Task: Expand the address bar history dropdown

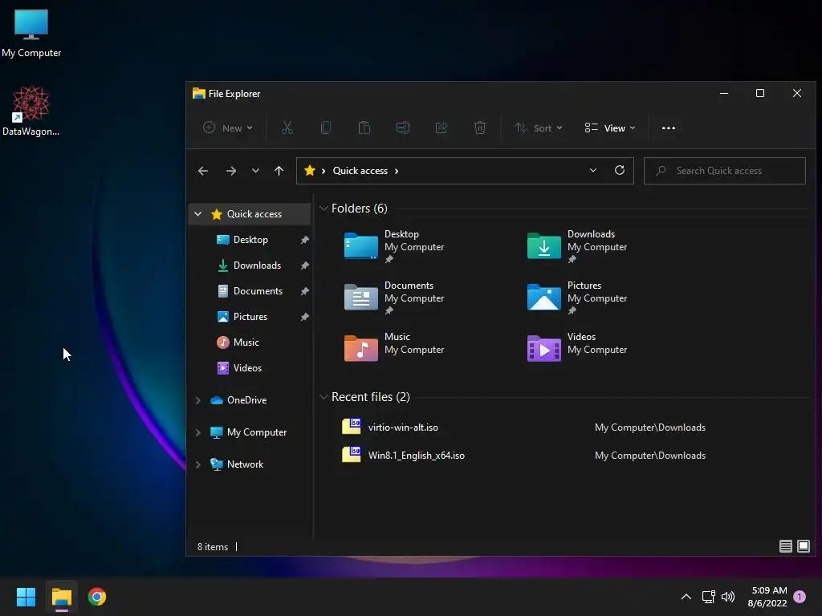Action: click(x=593, y=170)
